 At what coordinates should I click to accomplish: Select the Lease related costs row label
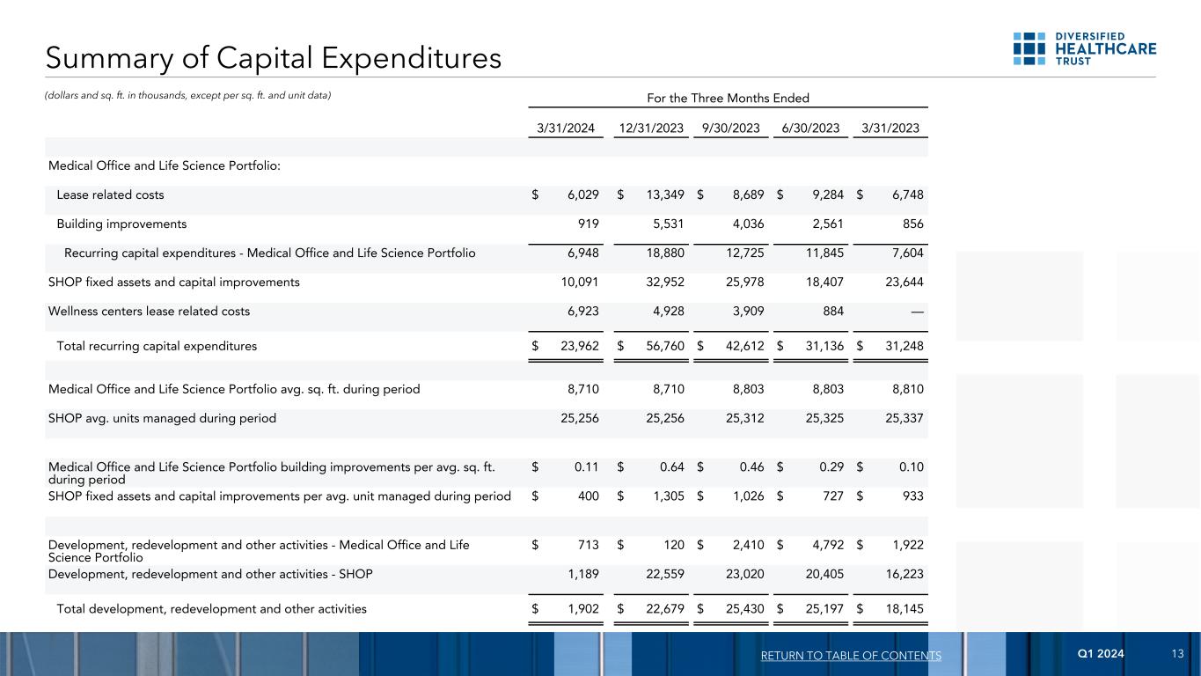[x=110, y=195]
